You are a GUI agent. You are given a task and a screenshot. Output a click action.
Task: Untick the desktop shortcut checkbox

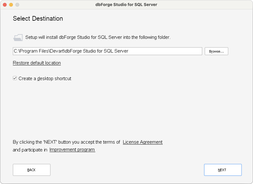click(15, 79)
